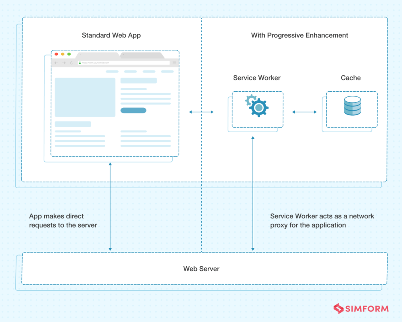Click the reload icon in the browser toolbar
The width and height of the screenshot is (402, 322).
pos(71,62)
